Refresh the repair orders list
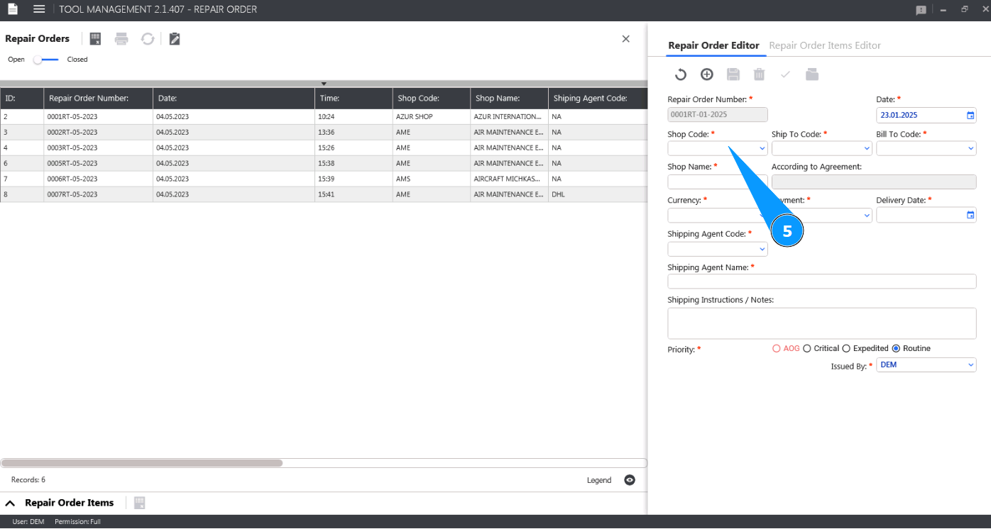This screenshot has width=991, height=529. (148, 39)
